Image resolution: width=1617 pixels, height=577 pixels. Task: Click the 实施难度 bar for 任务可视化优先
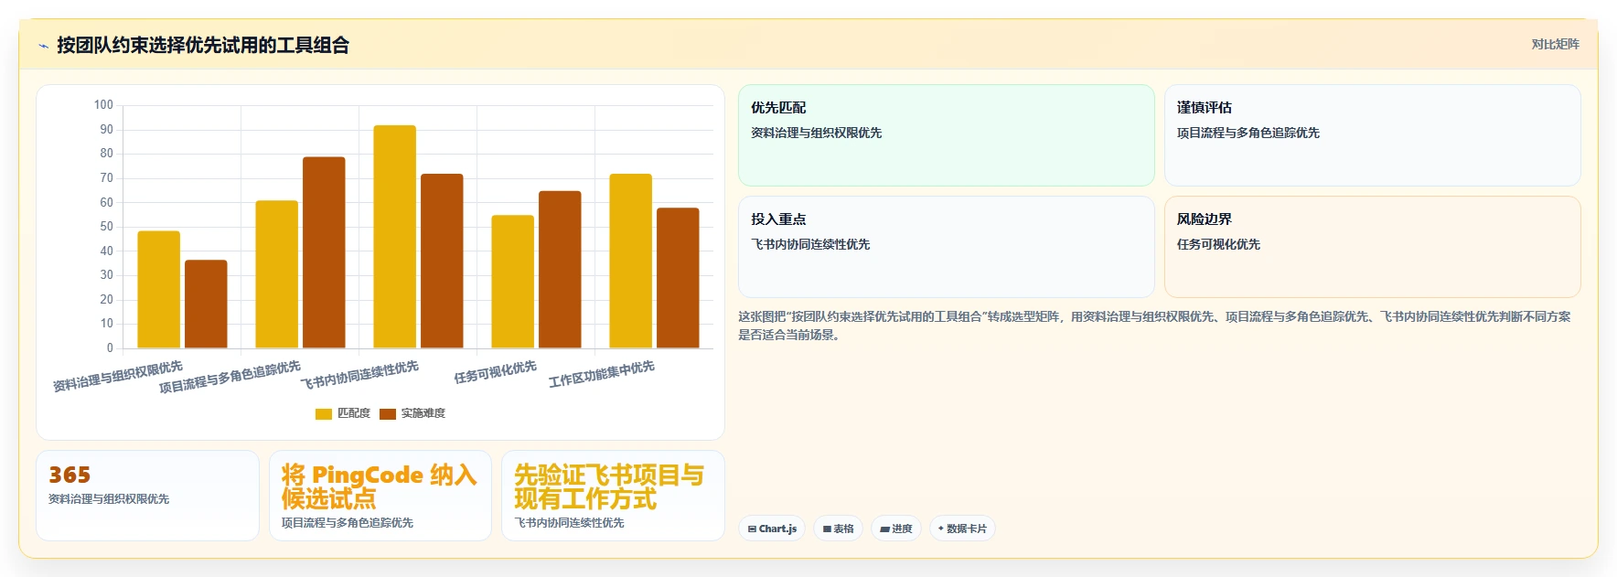click(x=560, y=270)
